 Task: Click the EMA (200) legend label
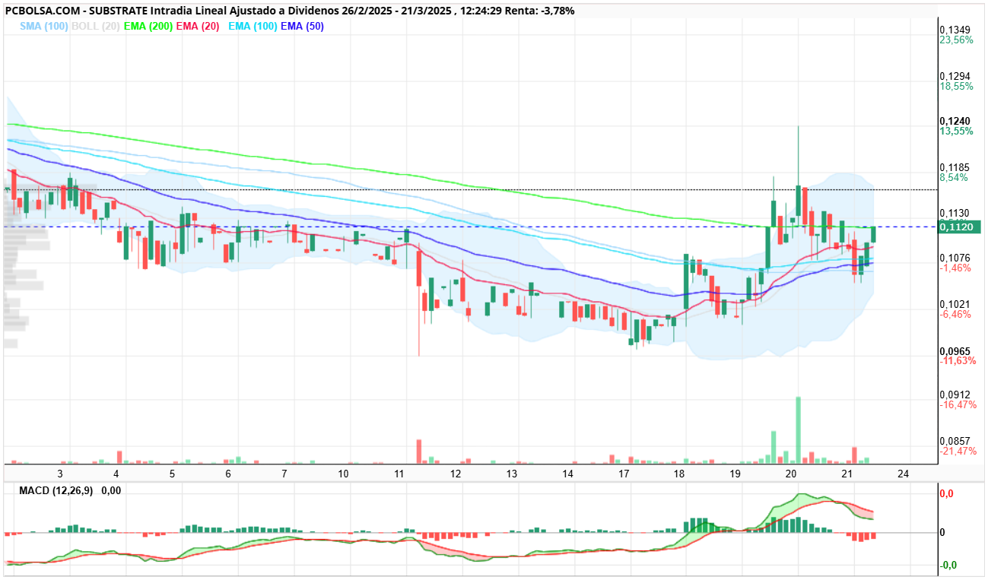coord(148,26)
